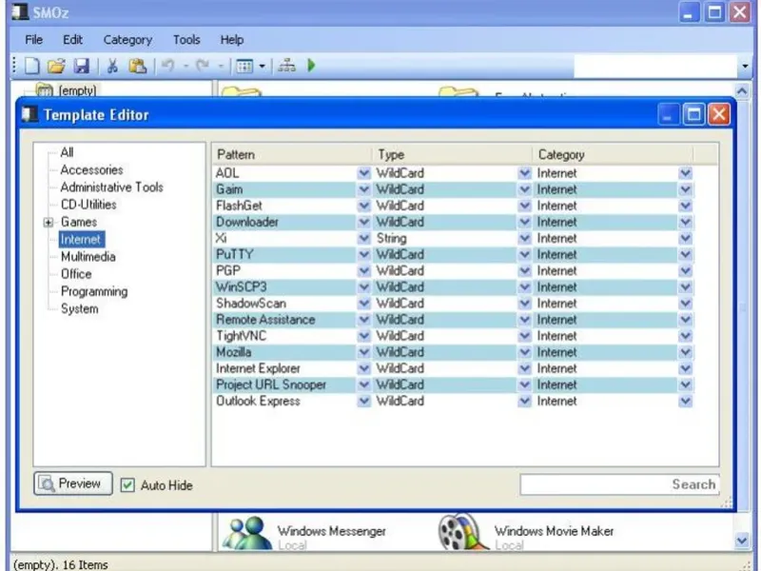Toggle the Auto Hide checkbox
The height and width of the screenshot is (571, 761).
[x=127, y=484]
